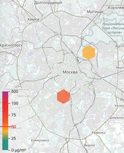Click the Видное label

coord(89,145)
